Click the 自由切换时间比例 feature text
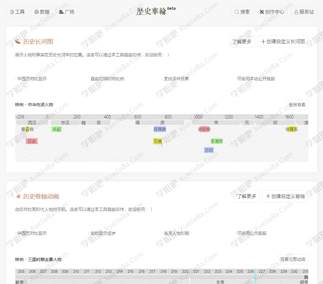 coord(107,79)
